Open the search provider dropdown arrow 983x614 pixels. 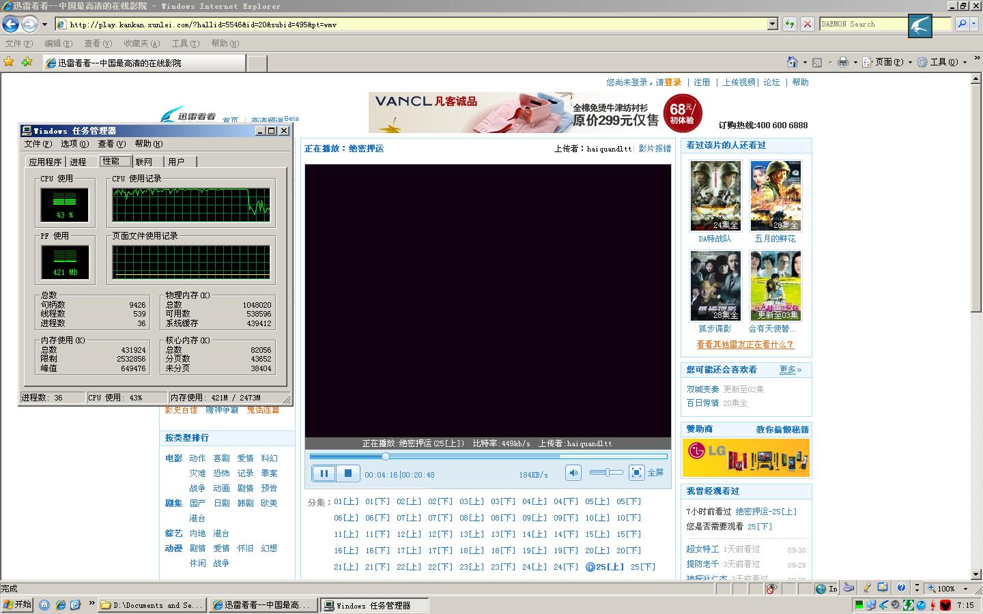click(x=974, y=24)
